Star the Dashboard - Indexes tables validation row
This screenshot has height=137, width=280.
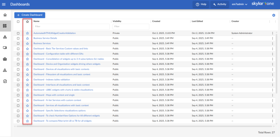tap(28, 79)
